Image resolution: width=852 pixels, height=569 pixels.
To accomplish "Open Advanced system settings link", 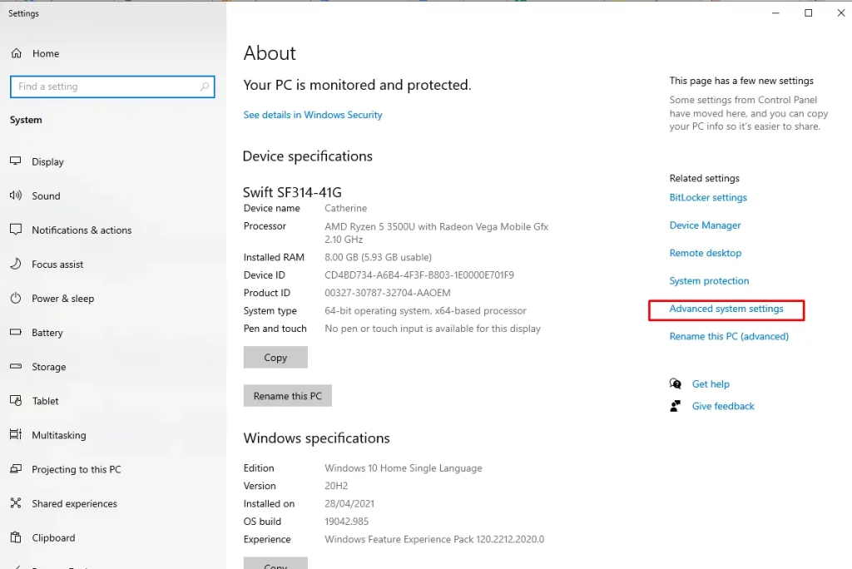I will pyautogui.click(x=726, y=309).
